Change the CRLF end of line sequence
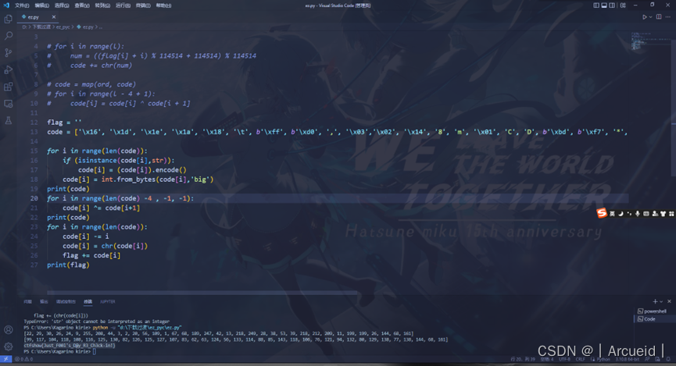 581,359
